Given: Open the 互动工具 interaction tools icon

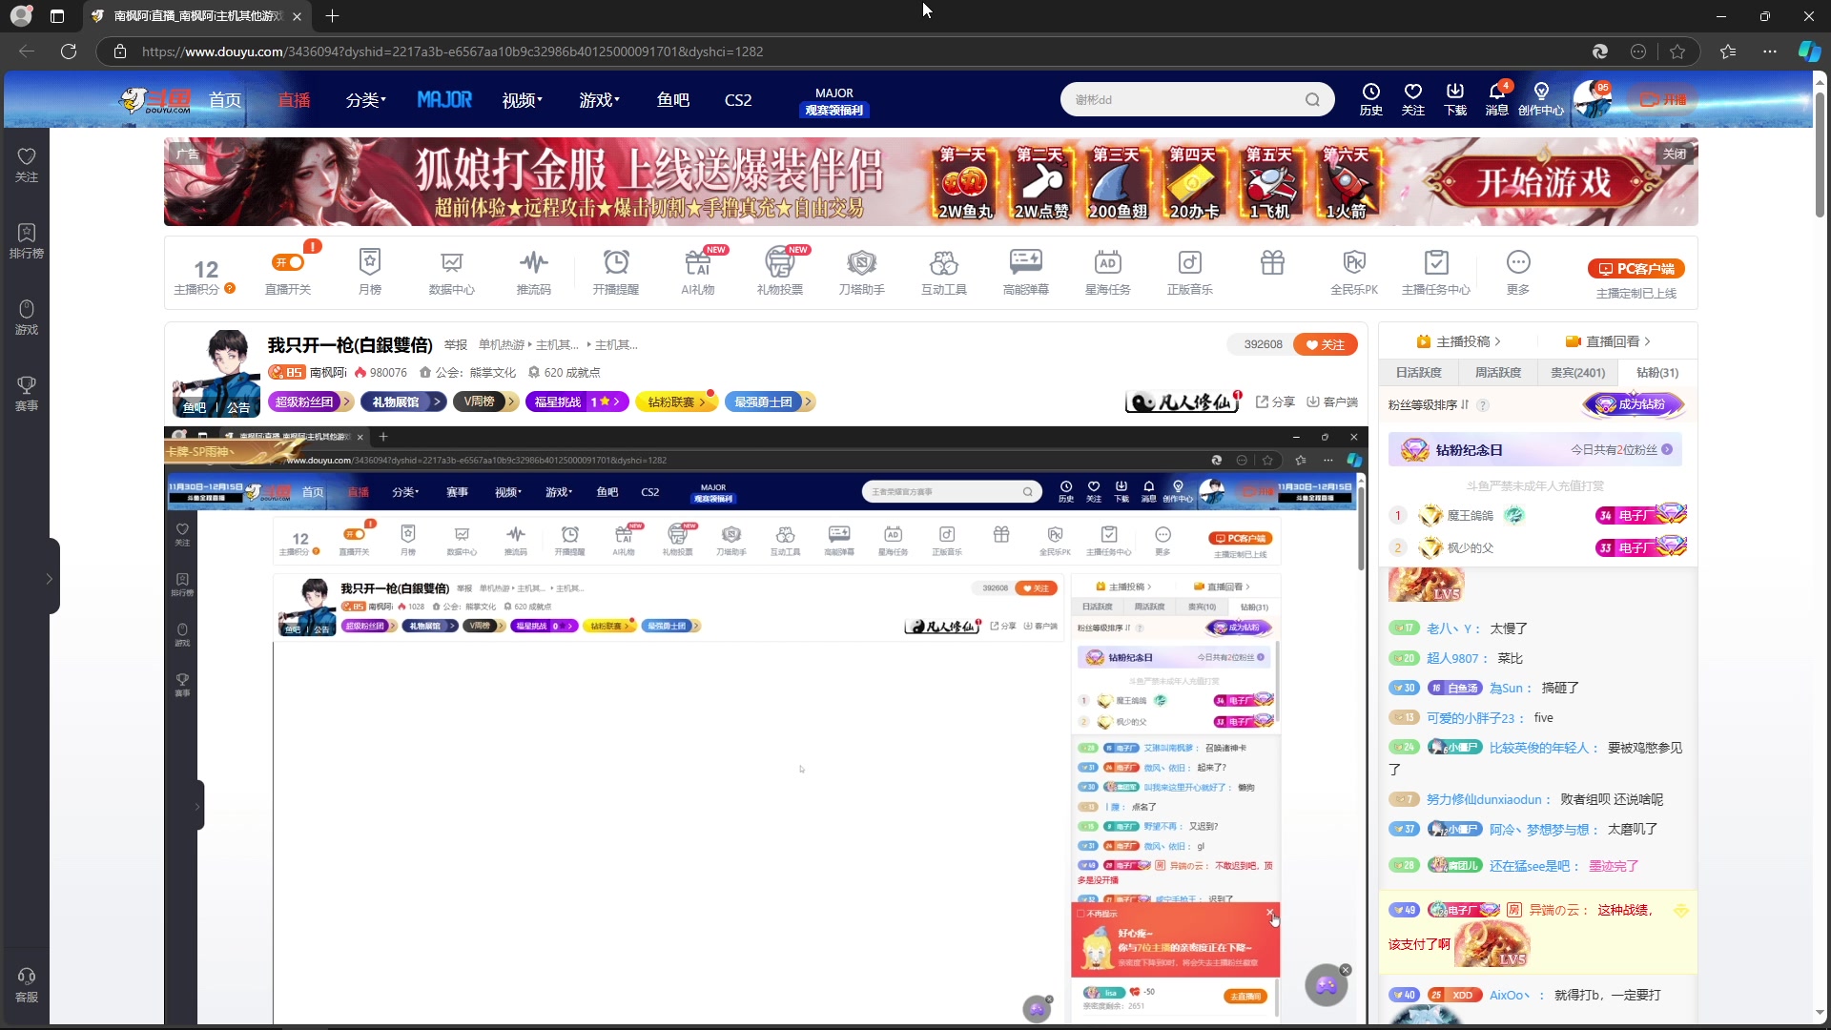Looking at the screenshot, I should [944, 271].
